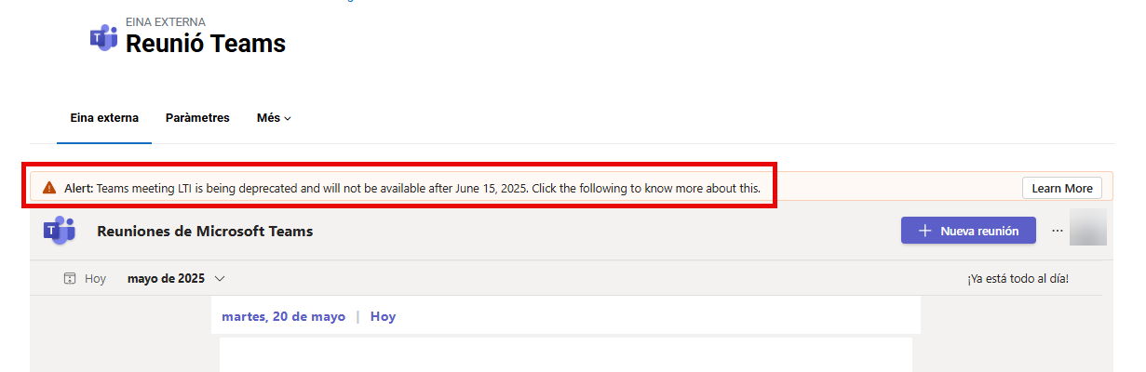Click the Reunió Teams page heading

click(x=206, y=43)
